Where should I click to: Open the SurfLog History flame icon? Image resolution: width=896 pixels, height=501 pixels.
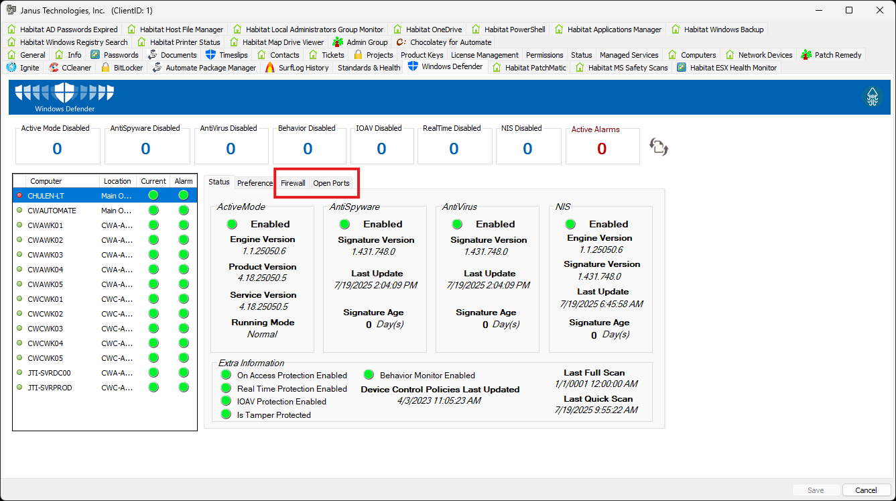[271, 67]
